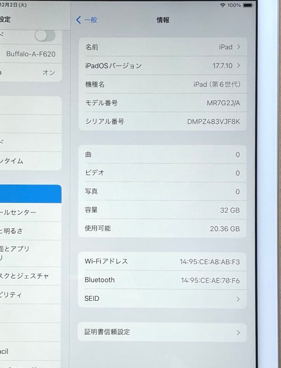The width and height of the screenshot is (281, 368).
Task: Open the 名前 row to rename the iPad
Action: pyautogui.click(x=162, y=47)
